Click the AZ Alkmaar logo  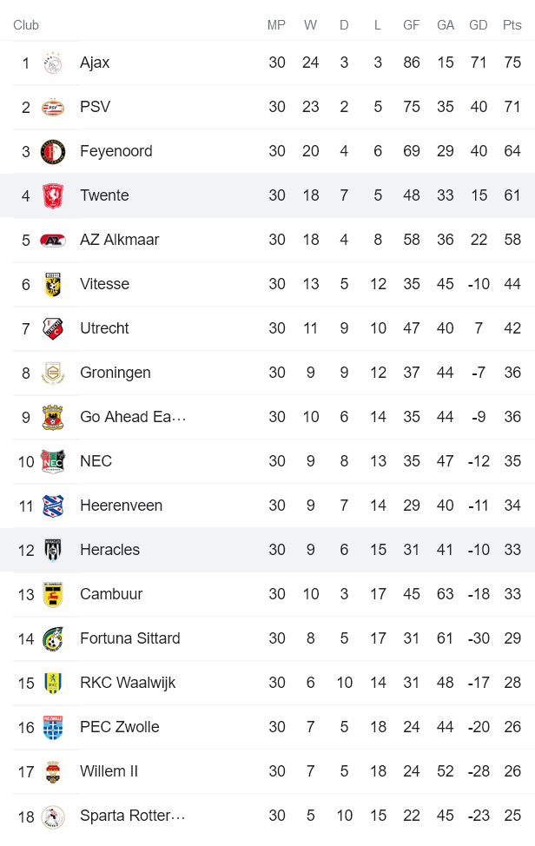point(53,240)
